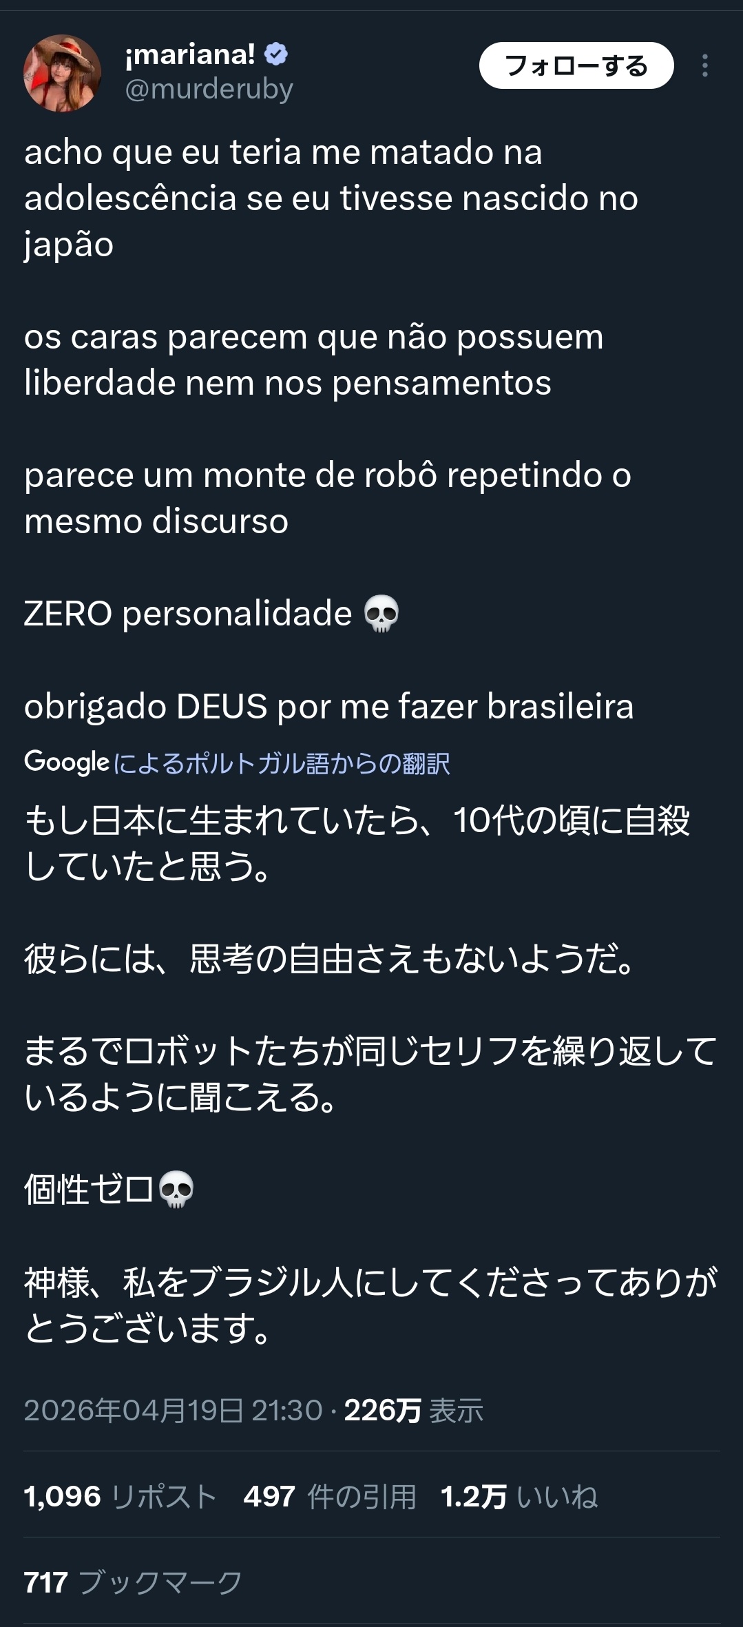
Task: Open mariana's profile picture
Action: pos(62,73)
